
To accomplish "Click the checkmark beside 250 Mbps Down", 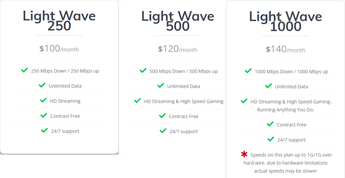I will tap(24, 70).
